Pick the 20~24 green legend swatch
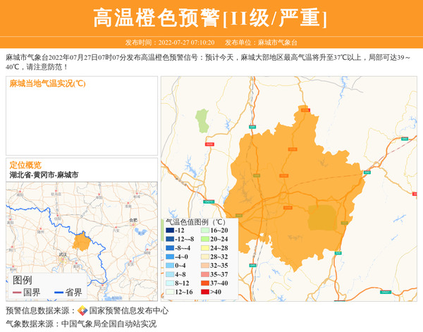 point(204,240)
